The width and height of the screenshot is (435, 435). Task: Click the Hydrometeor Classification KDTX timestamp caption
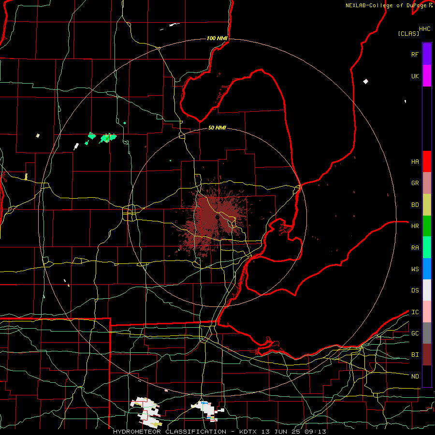tap(219, 432)
